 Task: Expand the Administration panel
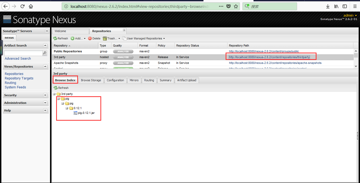(x=45, y=103)
